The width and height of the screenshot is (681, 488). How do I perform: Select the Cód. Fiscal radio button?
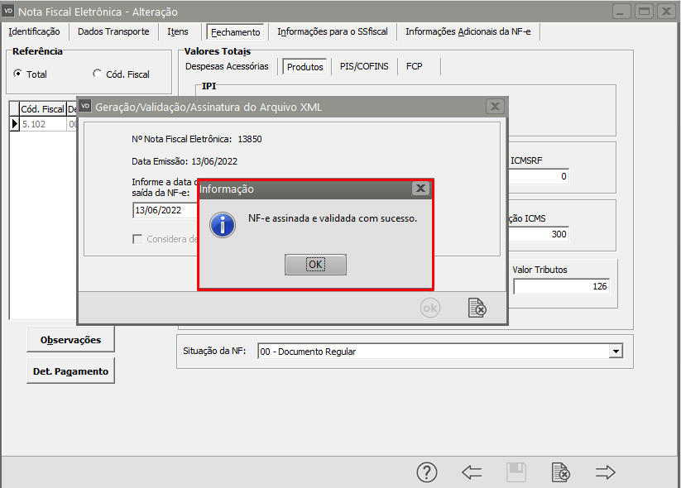point(98,74)
